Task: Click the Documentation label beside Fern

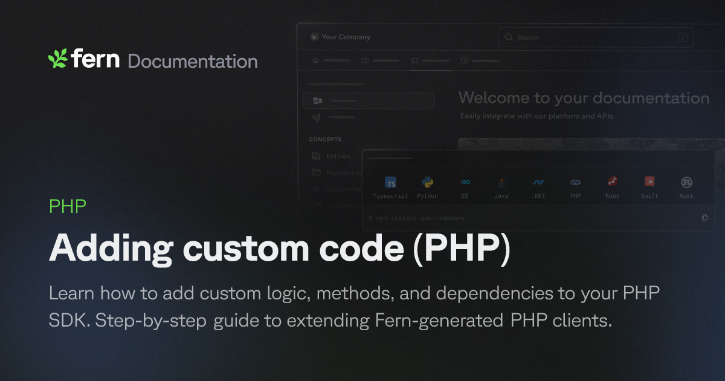Action: pyautogui.click(x=193, y=61)
